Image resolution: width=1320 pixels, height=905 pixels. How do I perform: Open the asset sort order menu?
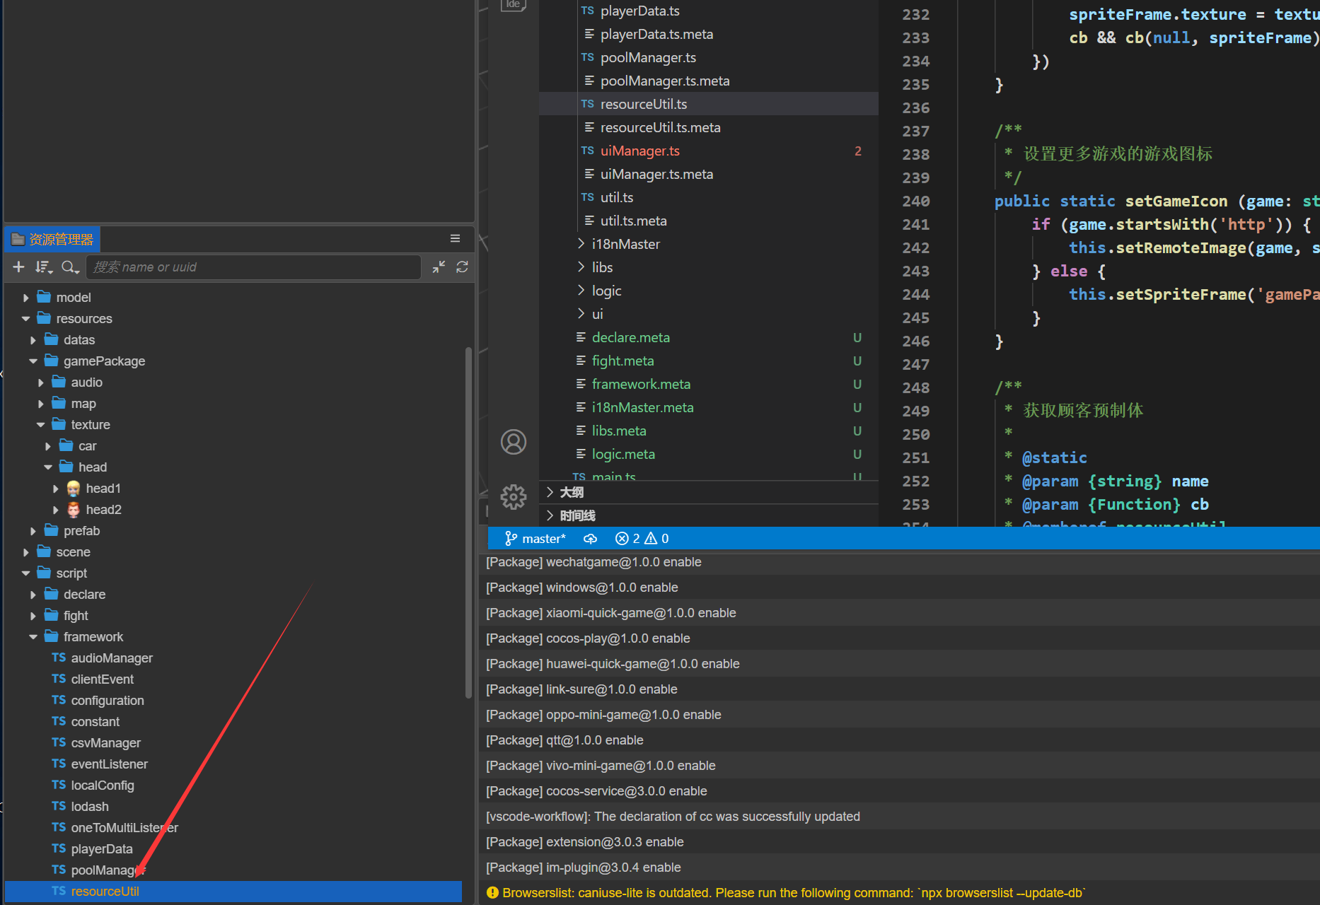pyautogui.click(x=44, y=267)
